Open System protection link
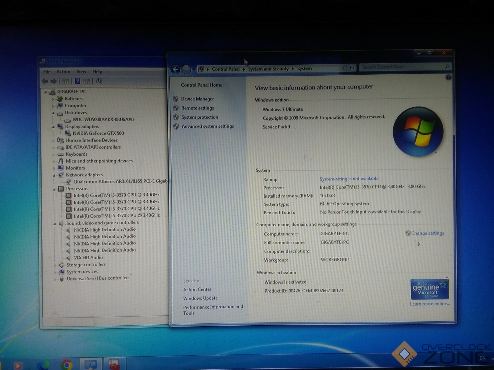 pos(200,117)
